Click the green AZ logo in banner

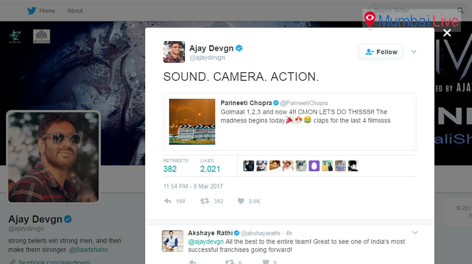click(15, 36)
